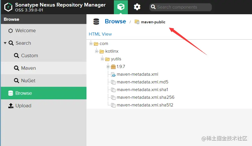
Task: Select the Browse item in sidebar
Action: click(44, 93)
